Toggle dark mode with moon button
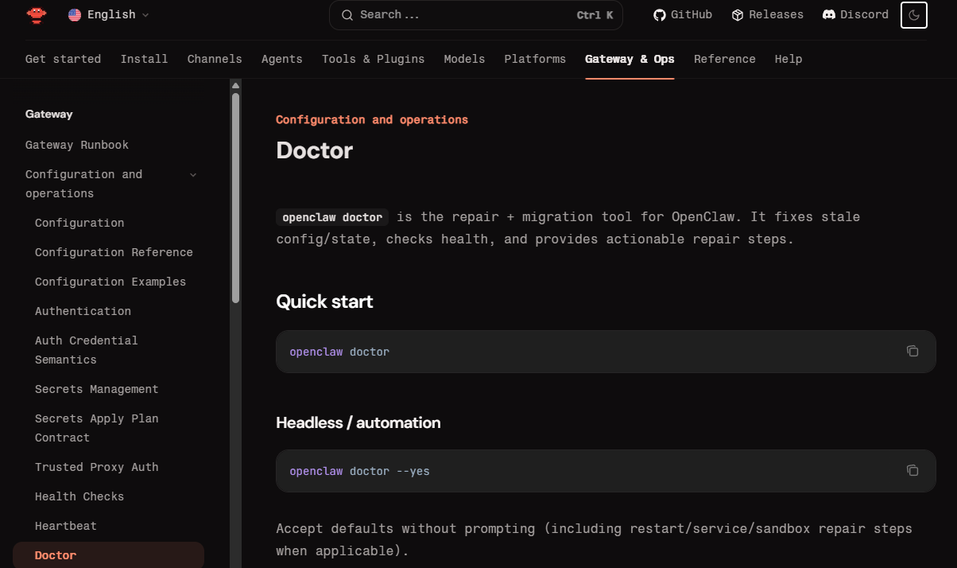 coord(914,15)
